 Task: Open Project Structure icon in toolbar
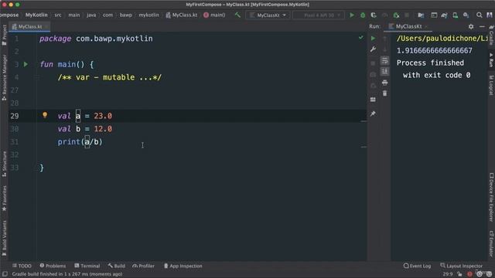[x=421, y=15]
